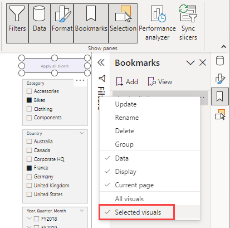Open Performance analyzer pane
230x228 pixels.
pos(157,23)
